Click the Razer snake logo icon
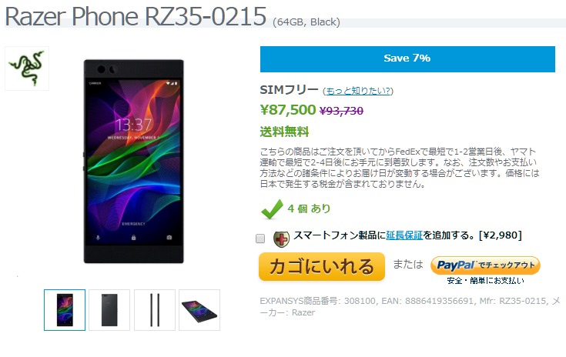The height and width of the screenshot is (357, 566). click(27, 68)
